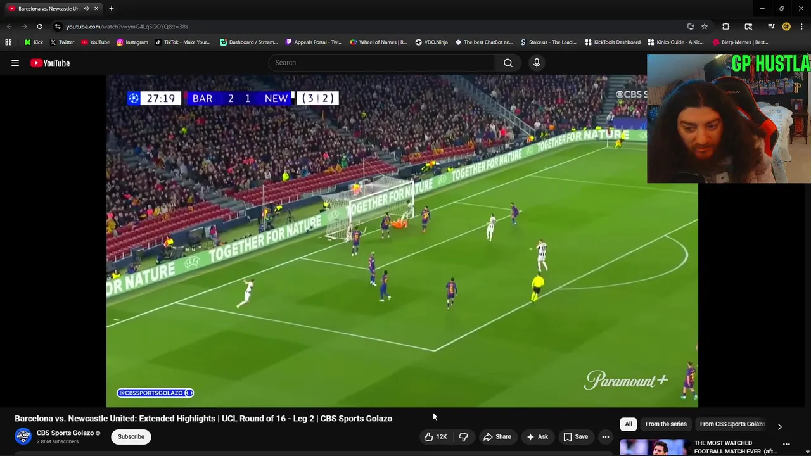This screenshot has height=456, width=811.
Task: Open the KickTools Dashboard bookmark
Action: [x=613, y=42]
